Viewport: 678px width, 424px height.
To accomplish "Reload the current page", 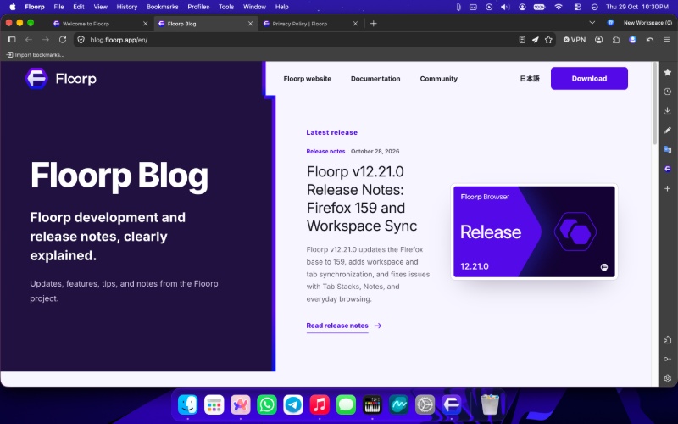I will pyautogui.click(x=63, y=40).
